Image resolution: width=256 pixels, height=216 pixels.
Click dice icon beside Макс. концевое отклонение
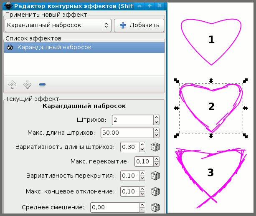click(x=155, y=191)
